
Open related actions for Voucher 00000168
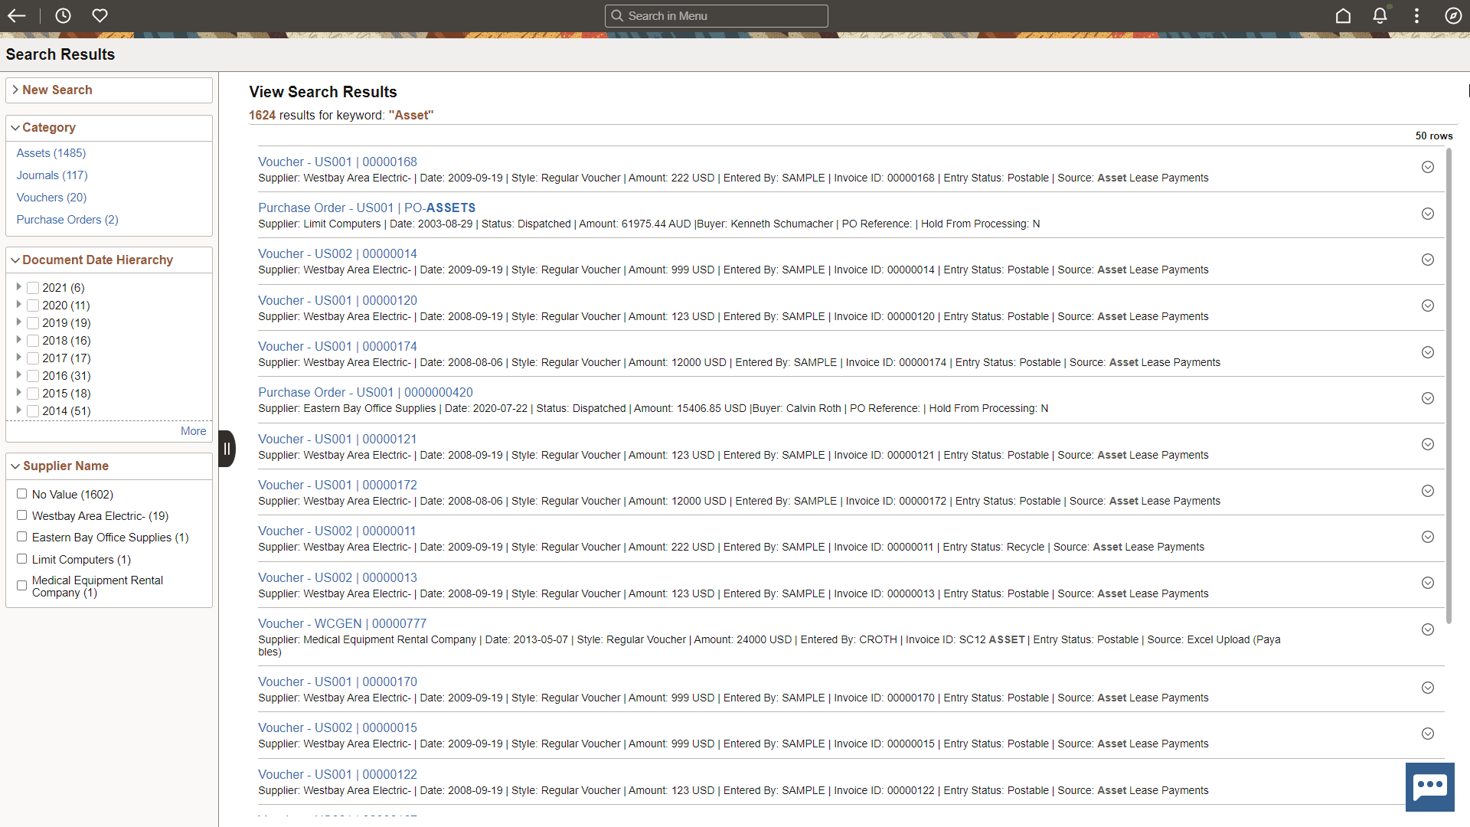[x=1428, y=166]
